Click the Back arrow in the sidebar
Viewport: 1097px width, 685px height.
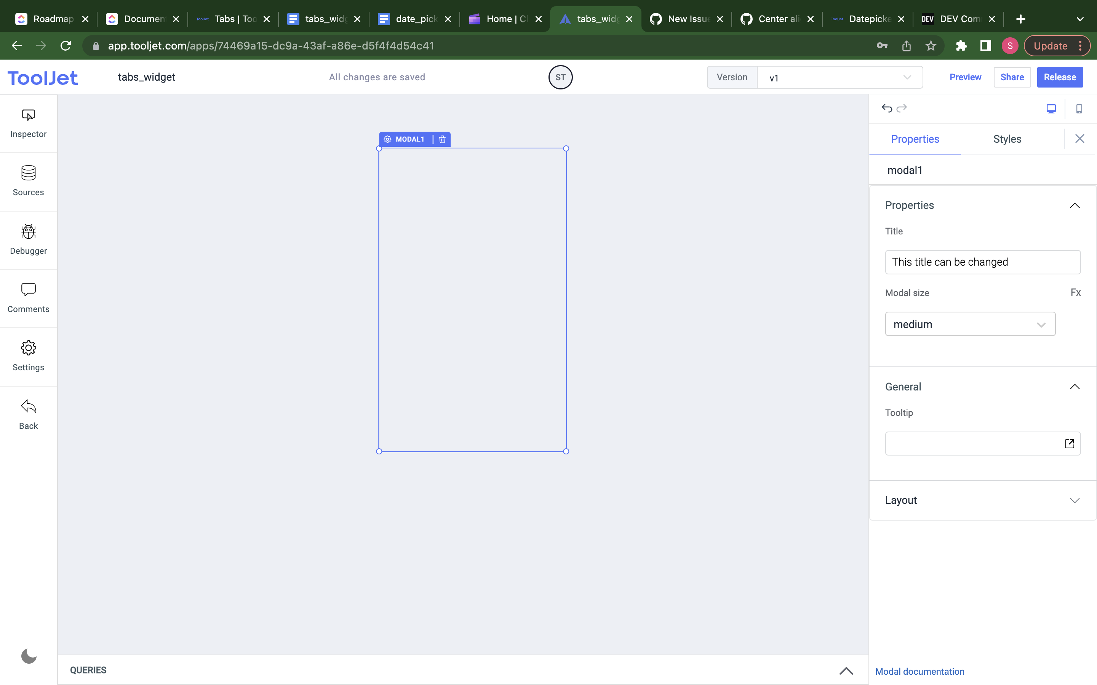(28, 414)
